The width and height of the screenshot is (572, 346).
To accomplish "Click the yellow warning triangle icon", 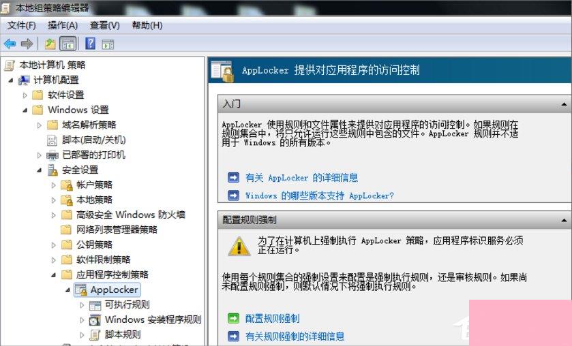I will [x=239, y=247].
